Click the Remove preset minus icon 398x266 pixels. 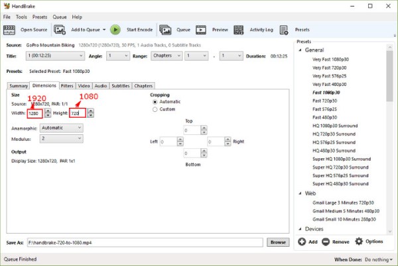click(326, 242)
